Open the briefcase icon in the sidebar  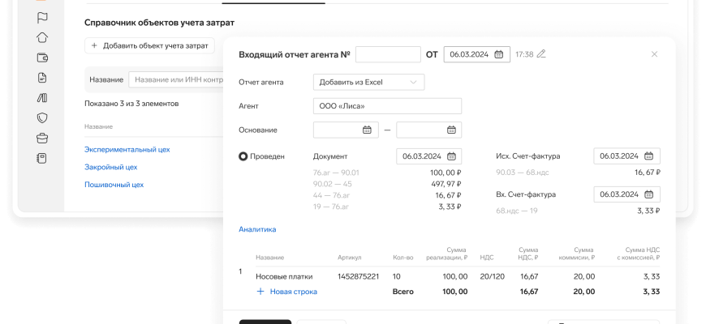[x=42, y=138]
